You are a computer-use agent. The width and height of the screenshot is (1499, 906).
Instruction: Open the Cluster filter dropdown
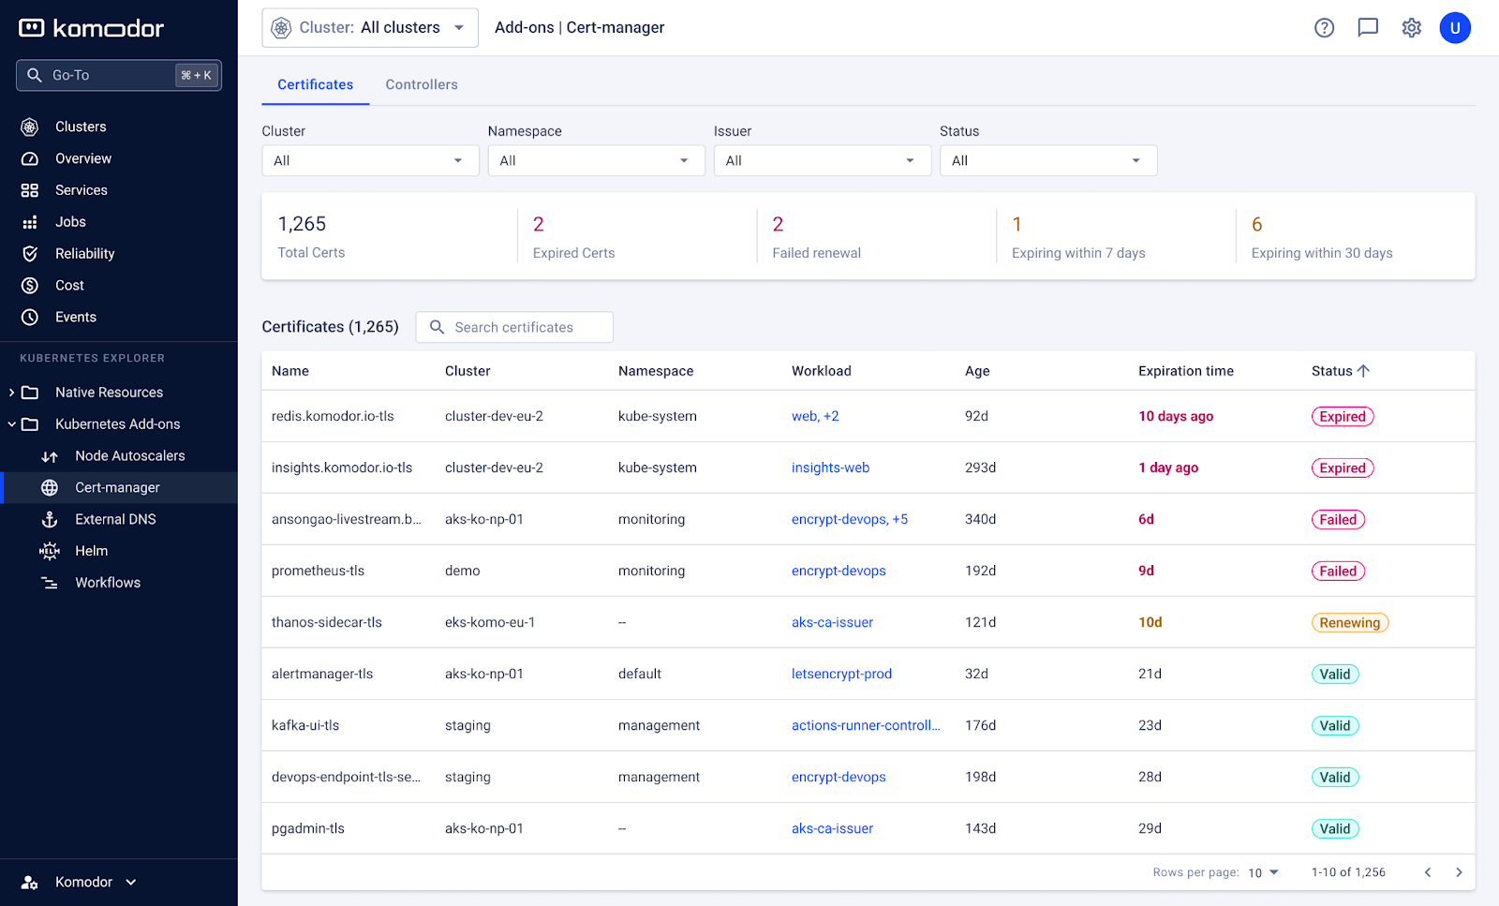point(370,160)
